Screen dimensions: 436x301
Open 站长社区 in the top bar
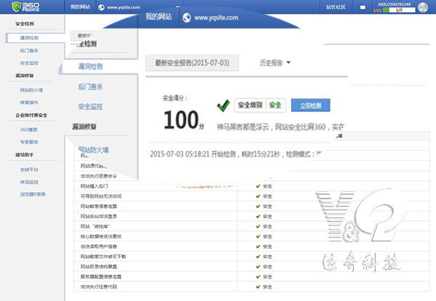click(336, 7)
